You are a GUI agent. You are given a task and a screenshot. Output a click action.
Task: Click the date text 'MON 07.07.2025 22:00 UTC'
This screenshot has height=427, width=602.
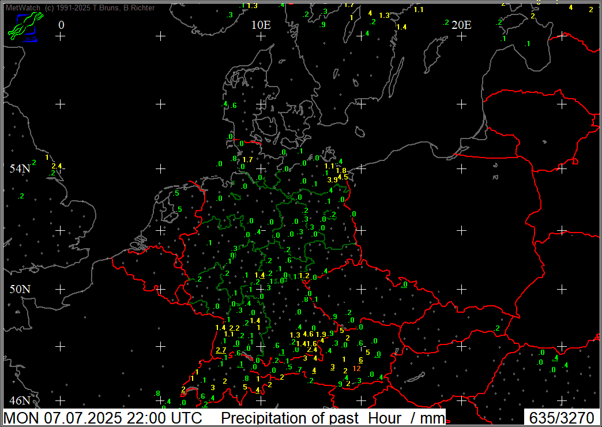click(x=103, y=417)
